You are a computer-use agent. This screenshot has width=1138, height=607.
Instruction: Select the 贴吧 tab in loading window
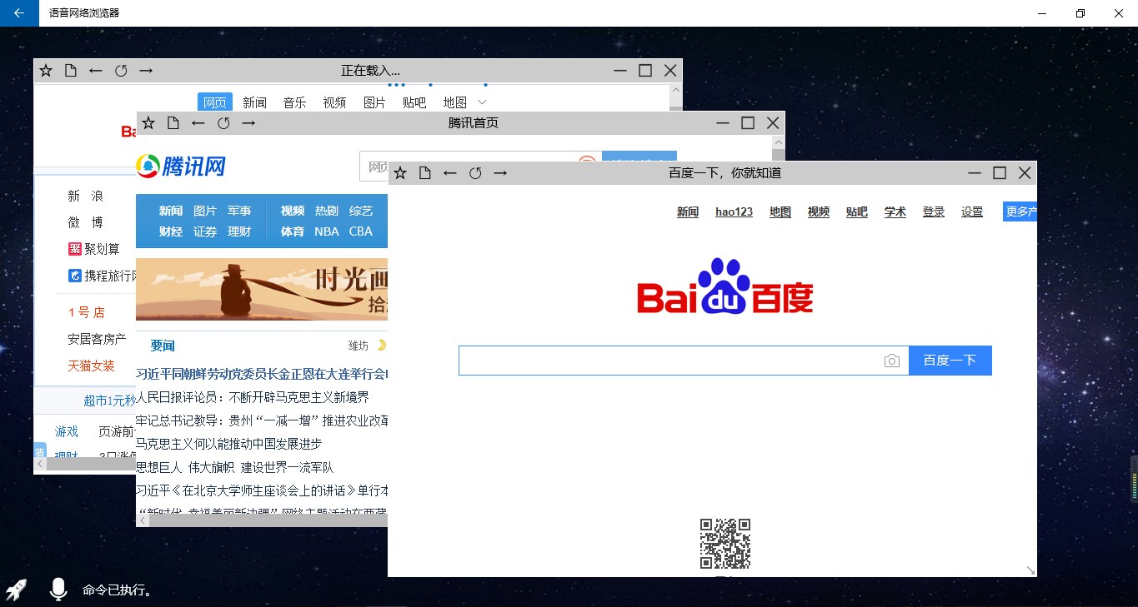[414, 102]
